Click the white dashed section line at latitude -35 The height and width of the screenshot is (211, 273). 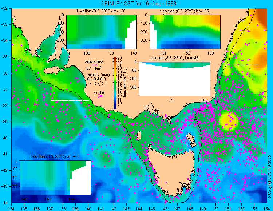point(240,65)
